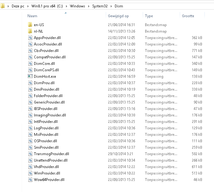Select the DismHost.exe file name

coord(45,76)
